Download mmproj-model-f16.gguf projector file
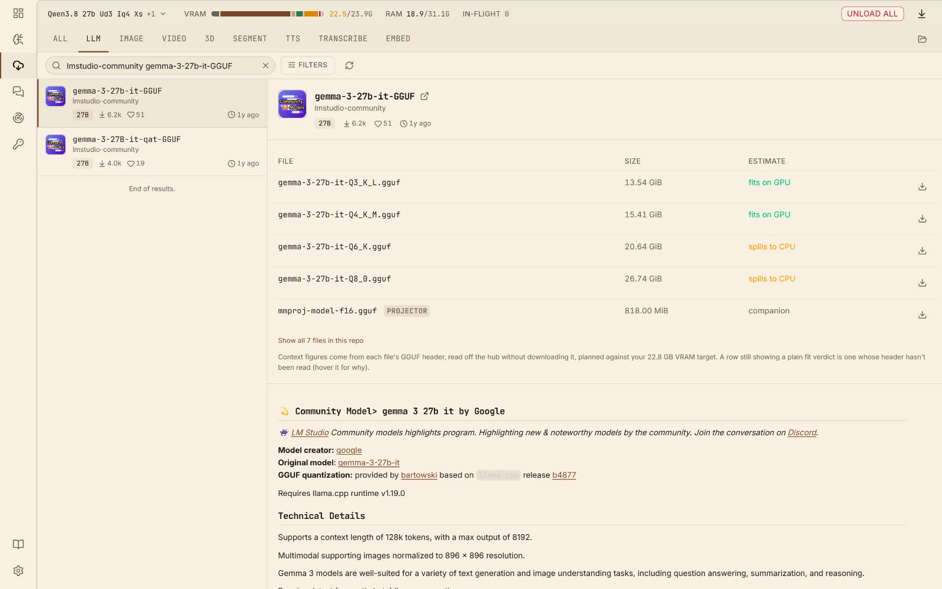 pos(922,315)
